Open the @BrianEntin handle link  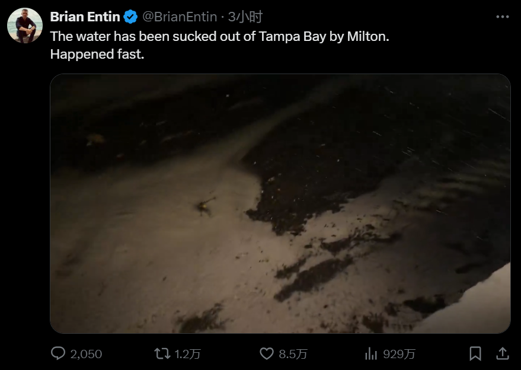pos(180,17)
